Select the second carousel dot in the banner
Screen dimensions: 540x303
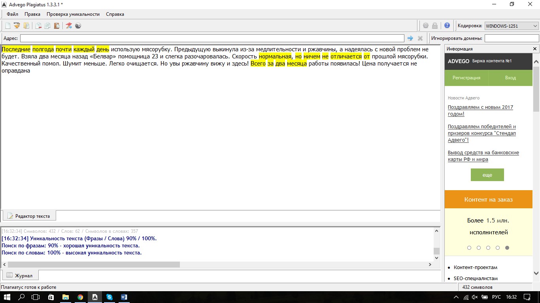click(x=479, y=248)
